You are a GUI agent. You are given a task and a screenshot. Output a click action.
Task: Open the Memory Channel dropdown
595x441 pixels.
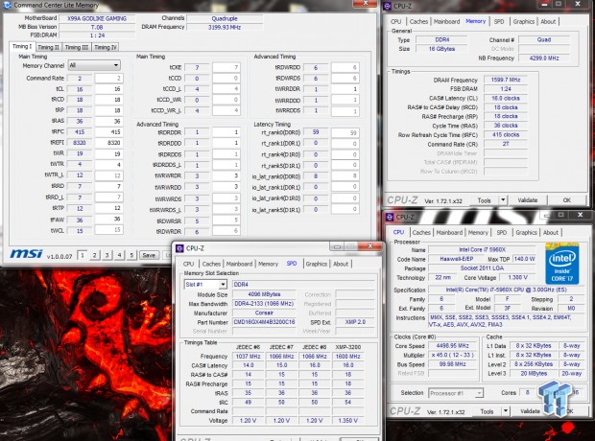point(94,65)
